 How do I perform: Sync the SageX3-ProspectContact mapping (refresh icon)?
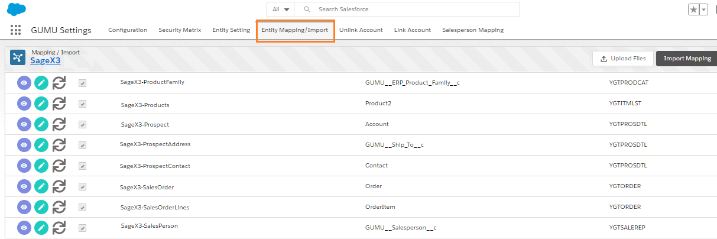pyautogui.click(x=59, y=166)
